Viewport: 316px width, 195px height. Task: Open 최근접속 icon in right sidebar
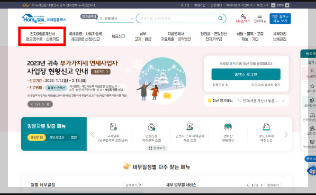[x=312, y=100]
